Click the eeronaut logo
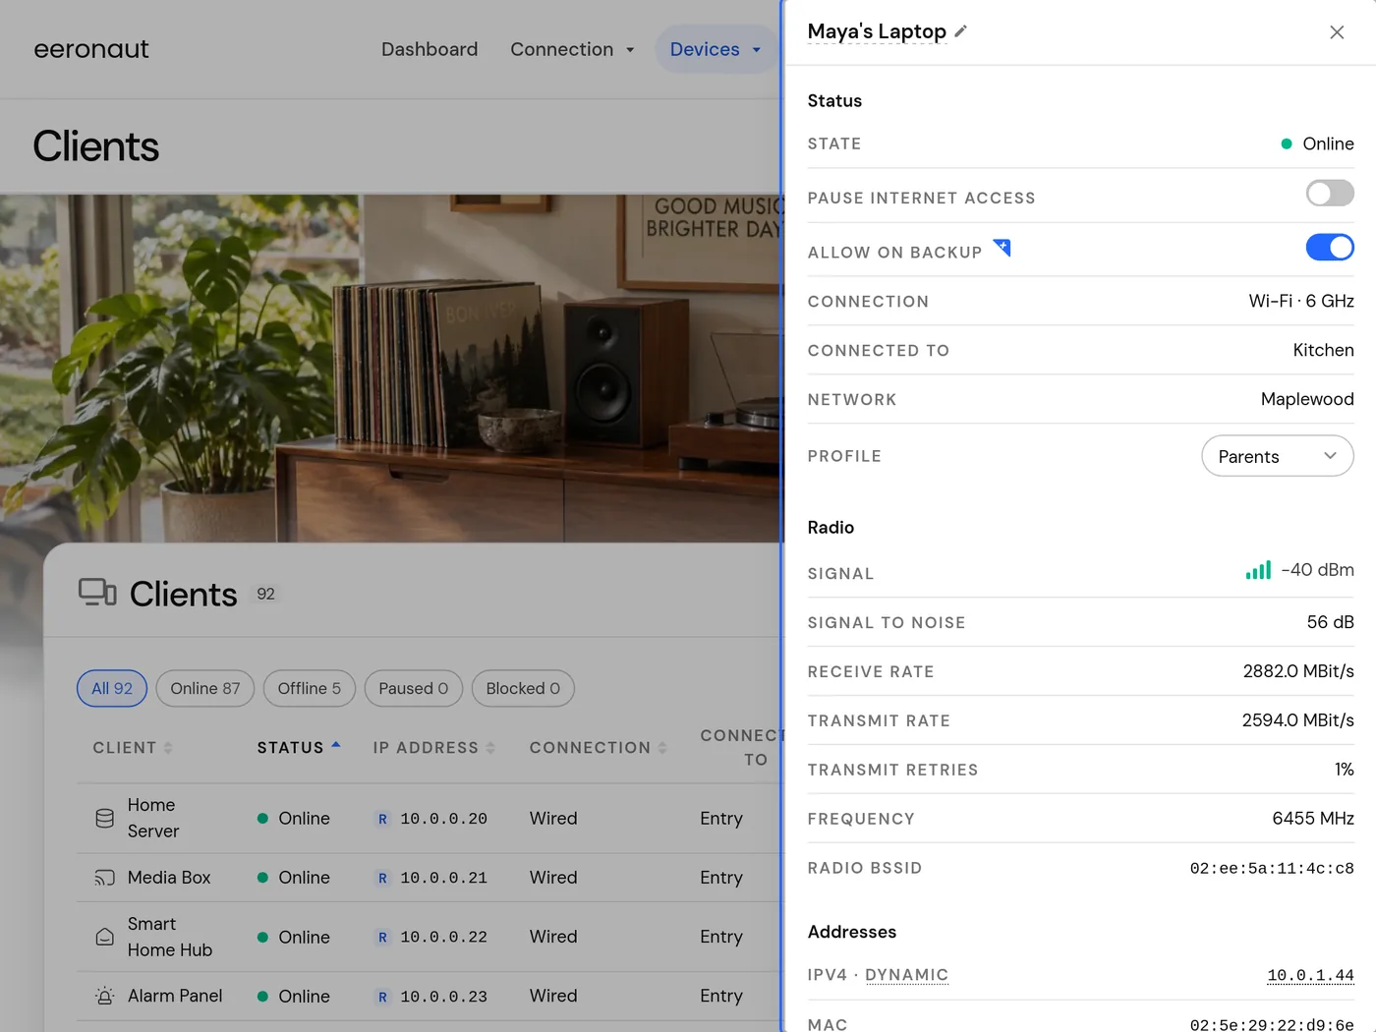 91,49
